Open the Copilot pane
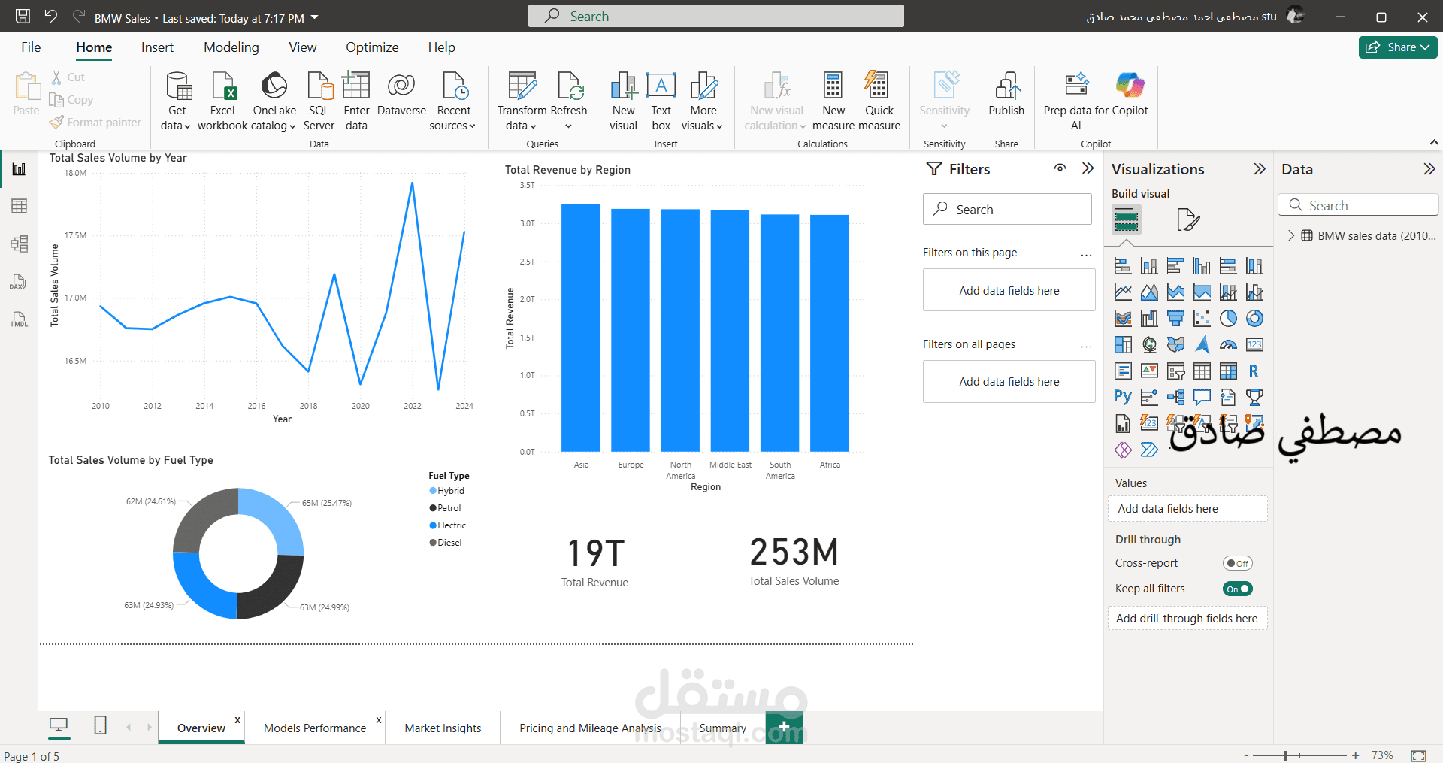Screen dimensions: 1443x763 pos(1130,94)
